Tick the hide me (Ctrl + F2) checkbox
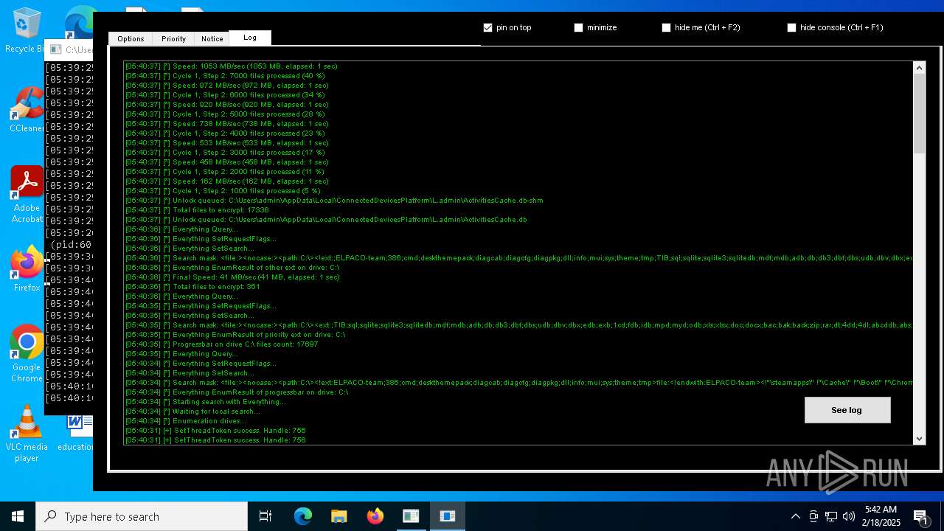 click(x=666, y=27)
